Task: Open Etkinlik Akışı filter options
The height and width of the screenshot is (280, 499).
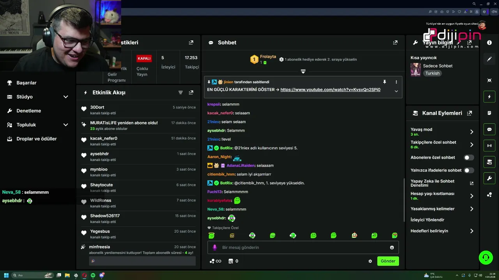Action: 180,93
